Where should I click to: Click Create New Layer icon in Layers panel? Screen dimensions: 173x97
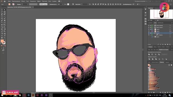(x=168, y=44)
